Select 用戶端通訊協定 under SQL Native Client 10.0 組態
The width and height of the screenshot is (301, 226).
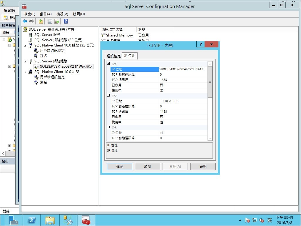(x=52, y=77)
